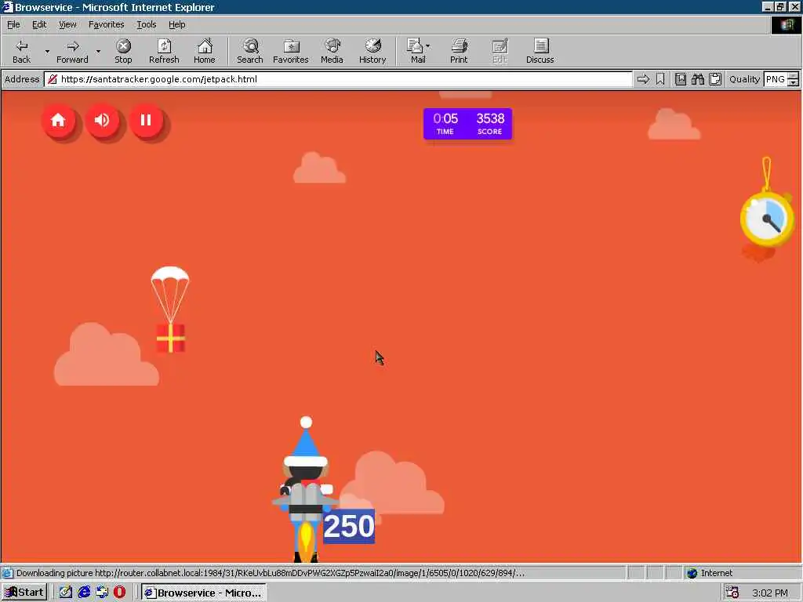Refresh the current page

(164, 51)
